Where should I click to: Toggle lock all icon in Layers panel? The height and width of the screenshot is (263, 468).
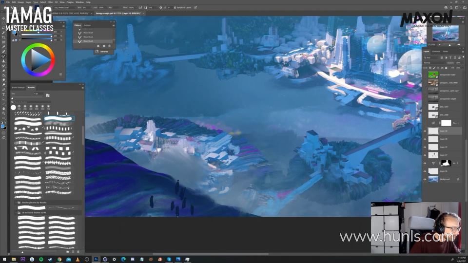pyautogui.click(x=446, y=68)
